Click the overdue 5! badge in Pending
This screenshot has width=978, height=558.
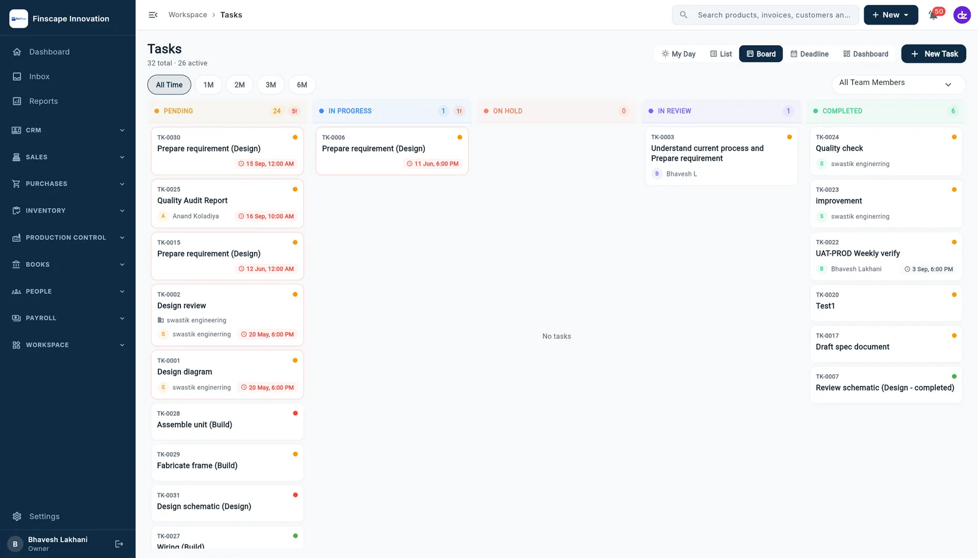click(x=294, y=111)
